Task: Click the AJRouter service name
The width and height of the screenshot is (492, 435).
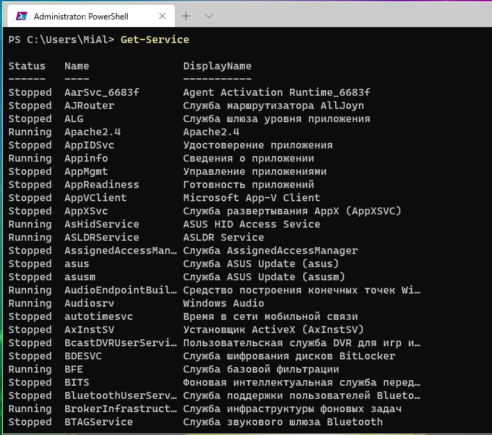Action: coord(90,105)
